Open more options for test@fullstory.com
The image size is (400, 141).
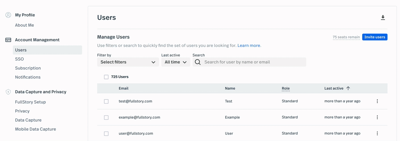coord(377,101)
